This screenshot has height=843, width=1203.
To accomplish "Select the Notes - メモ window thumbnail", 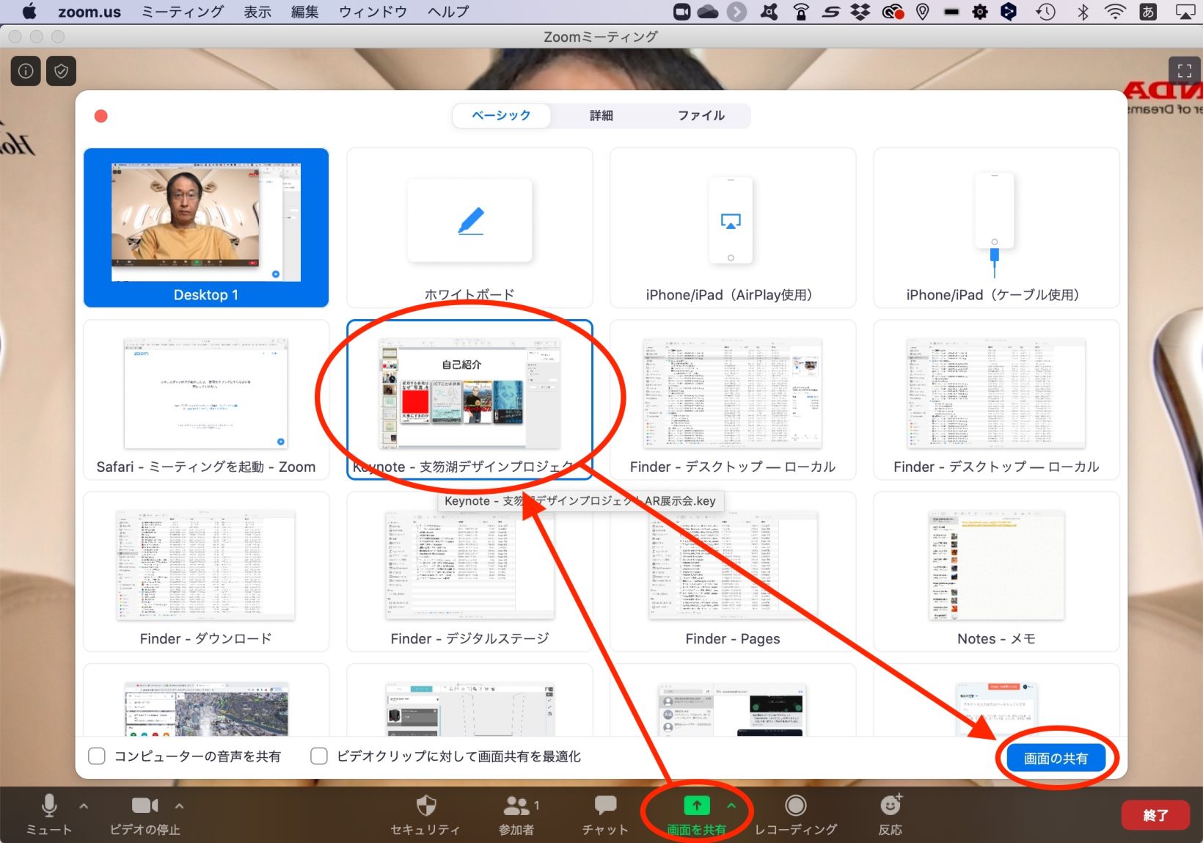I will (996, 572).
